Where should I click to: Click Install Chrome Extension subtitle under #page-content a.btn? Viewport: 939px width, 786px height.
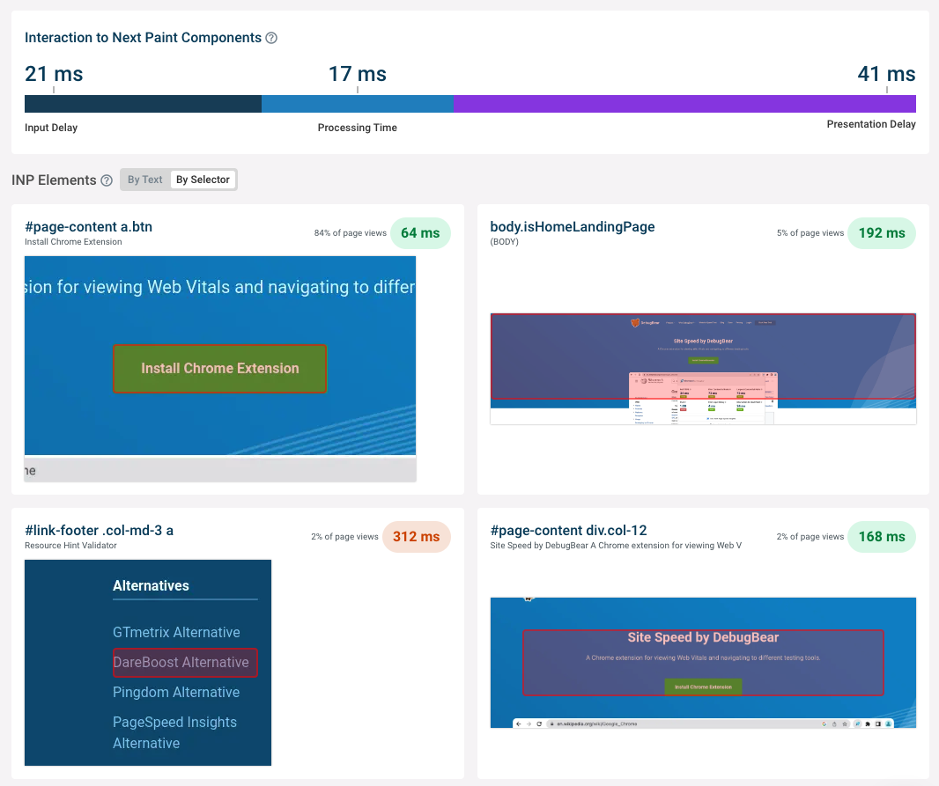73,242
